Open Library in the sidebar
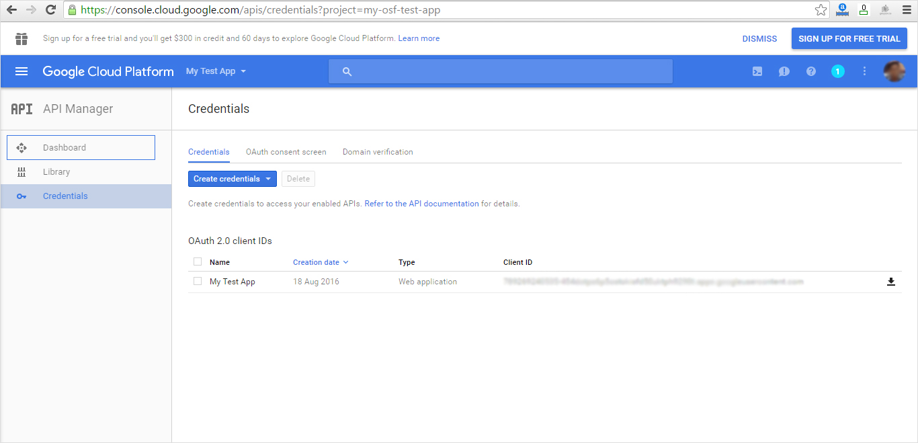The height and width of the screenshot is (443, 918). click(x=86, y=172)
